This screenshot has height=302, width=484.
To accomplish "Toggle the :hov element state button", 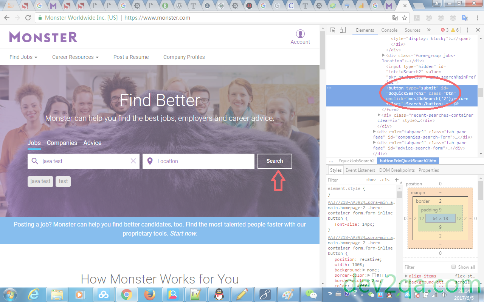I will pyautogui.click(x=371, y=180).
